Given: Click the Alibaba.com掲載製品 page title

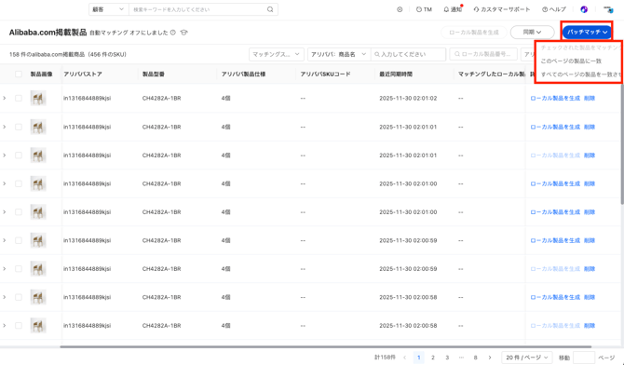Looking at the screenshot, I should pos(47,33).
